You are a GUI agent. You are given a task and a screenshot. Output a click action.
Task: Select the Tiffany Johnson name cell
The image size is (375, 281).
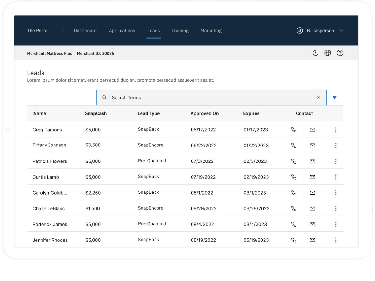(x=49, y=145)
